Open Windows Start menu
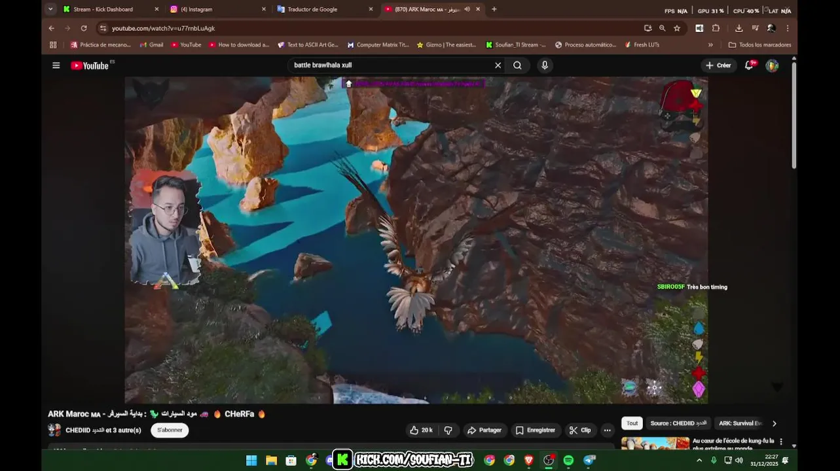The image size is (840, 471). (x=251, y=461)
